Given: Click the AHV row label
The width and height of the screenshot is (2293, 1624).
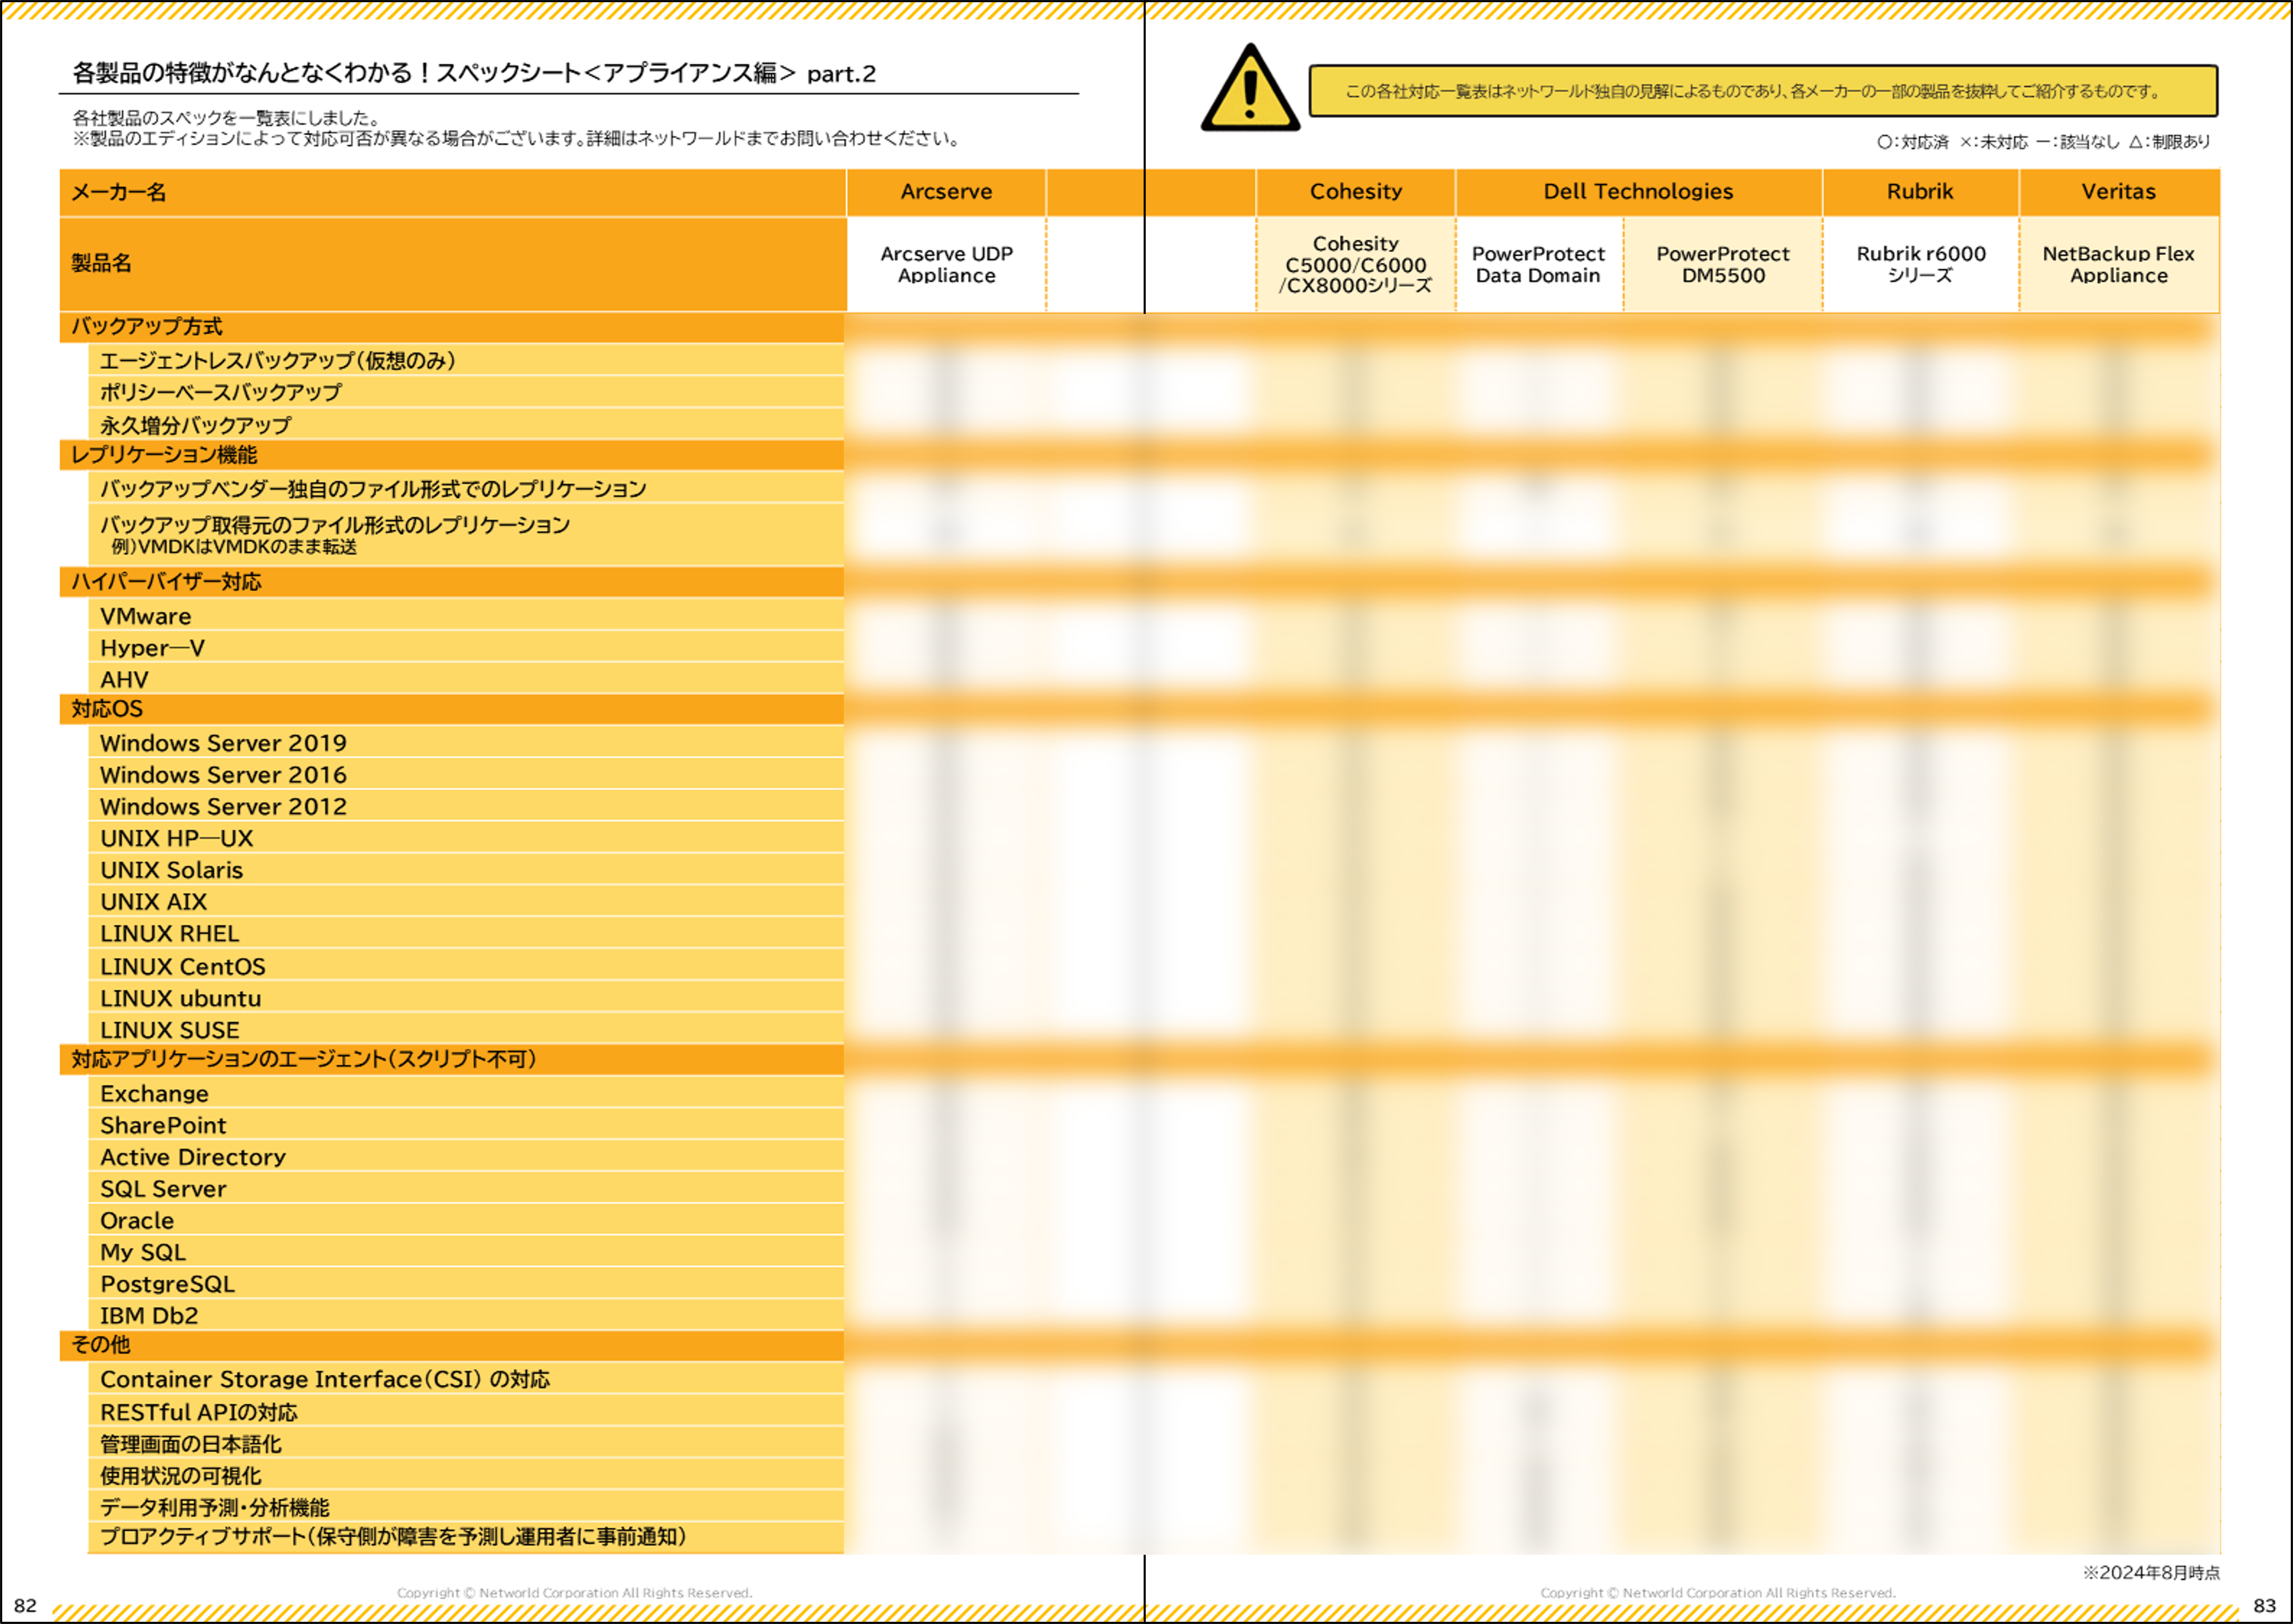Looking at the screenshot, I should point(124,680).
